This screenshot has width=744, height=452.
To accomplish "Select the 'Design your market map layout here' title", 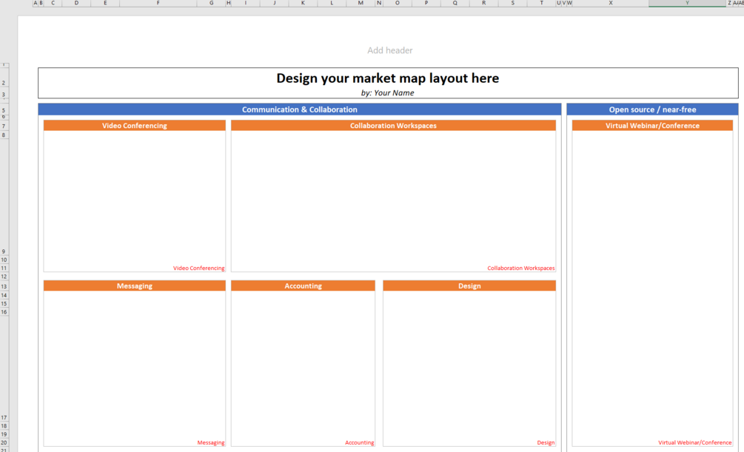I will pyautogui.click(x=388, y=78).
